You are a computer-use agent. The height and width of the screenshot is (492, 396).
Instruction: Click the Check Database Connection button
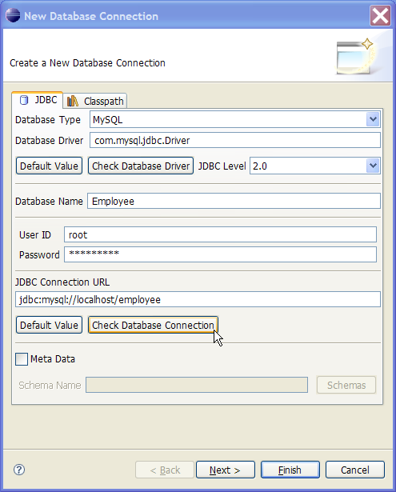[x=153, y=325]
